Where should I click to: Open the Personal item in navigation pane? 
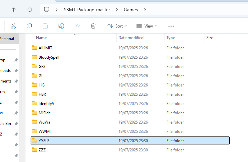click(x=9, y=39)
